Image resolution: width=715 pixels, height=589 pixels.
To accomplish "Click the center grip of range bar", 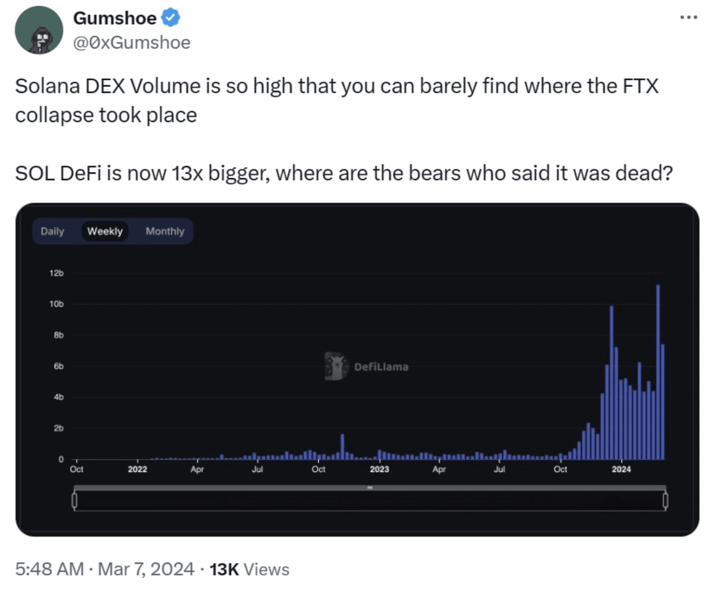I will (x=370, y=488).
